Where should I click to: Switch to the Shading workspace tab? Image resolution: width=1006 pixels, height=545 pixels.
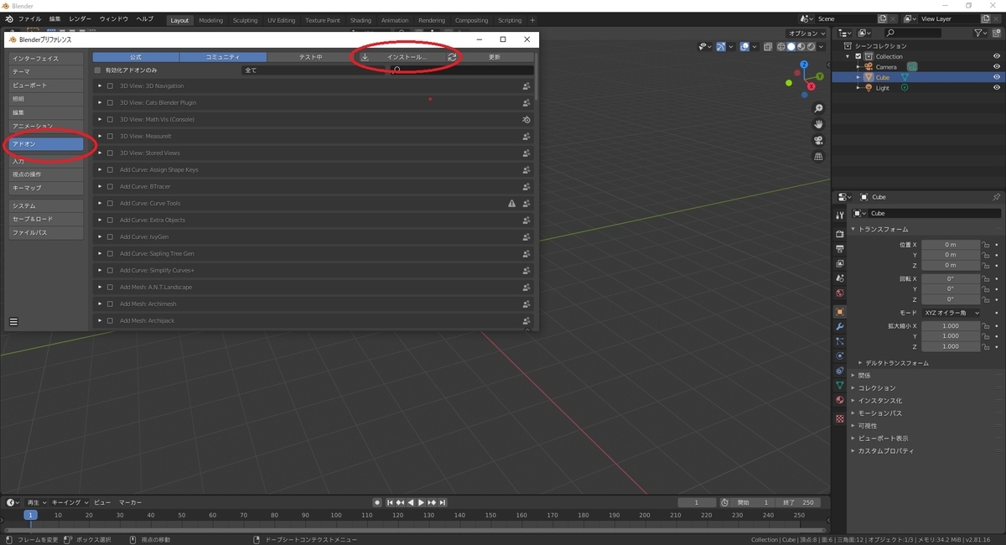(x=360, y=20)
